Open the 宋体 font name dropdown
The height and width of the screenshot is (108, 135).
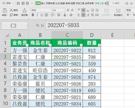(x=52, y=10)
